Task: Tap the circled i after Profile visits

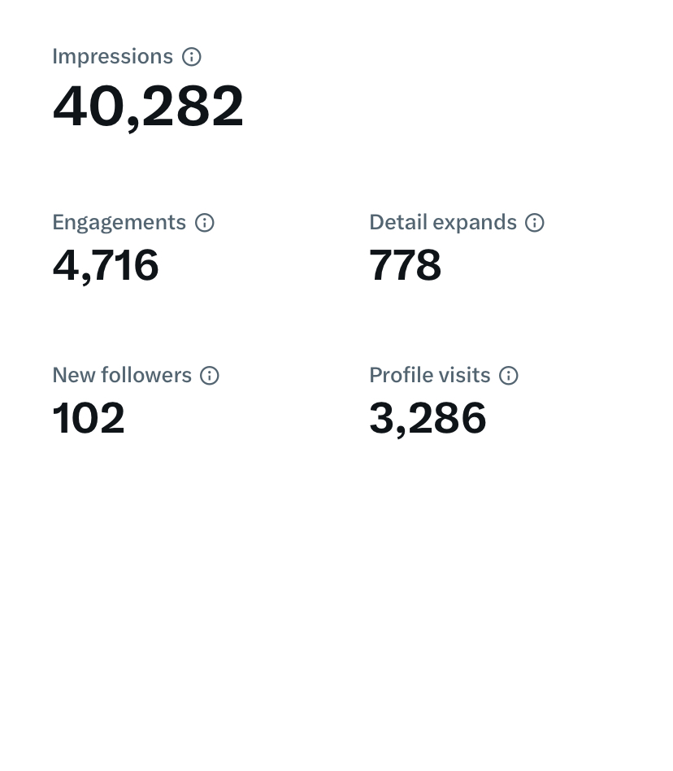Action: pos(509,376)
